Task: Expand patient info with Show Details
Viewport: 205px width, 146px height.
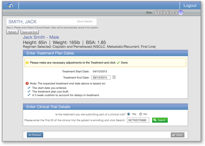Action: coord(85,22)
